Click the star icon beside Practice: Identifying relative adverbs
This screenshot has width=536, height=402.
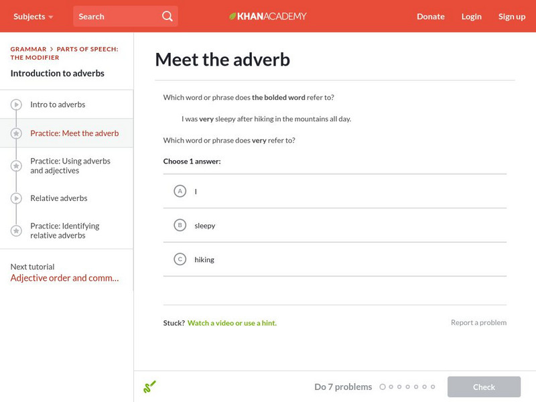(15, 230)
